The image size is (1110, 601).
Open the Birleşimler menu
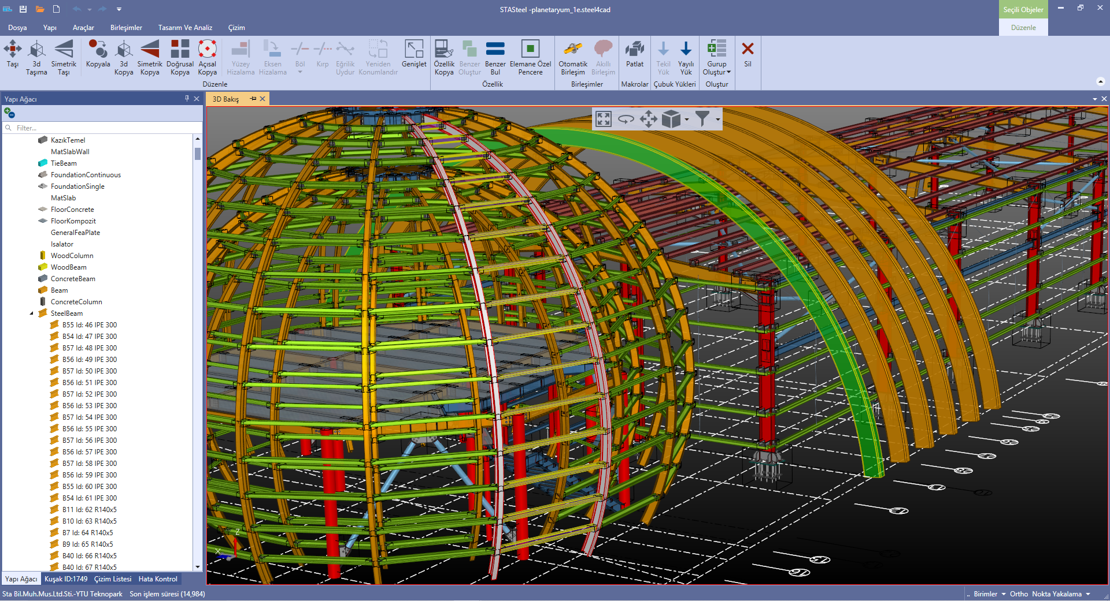[x=126, y=28]
